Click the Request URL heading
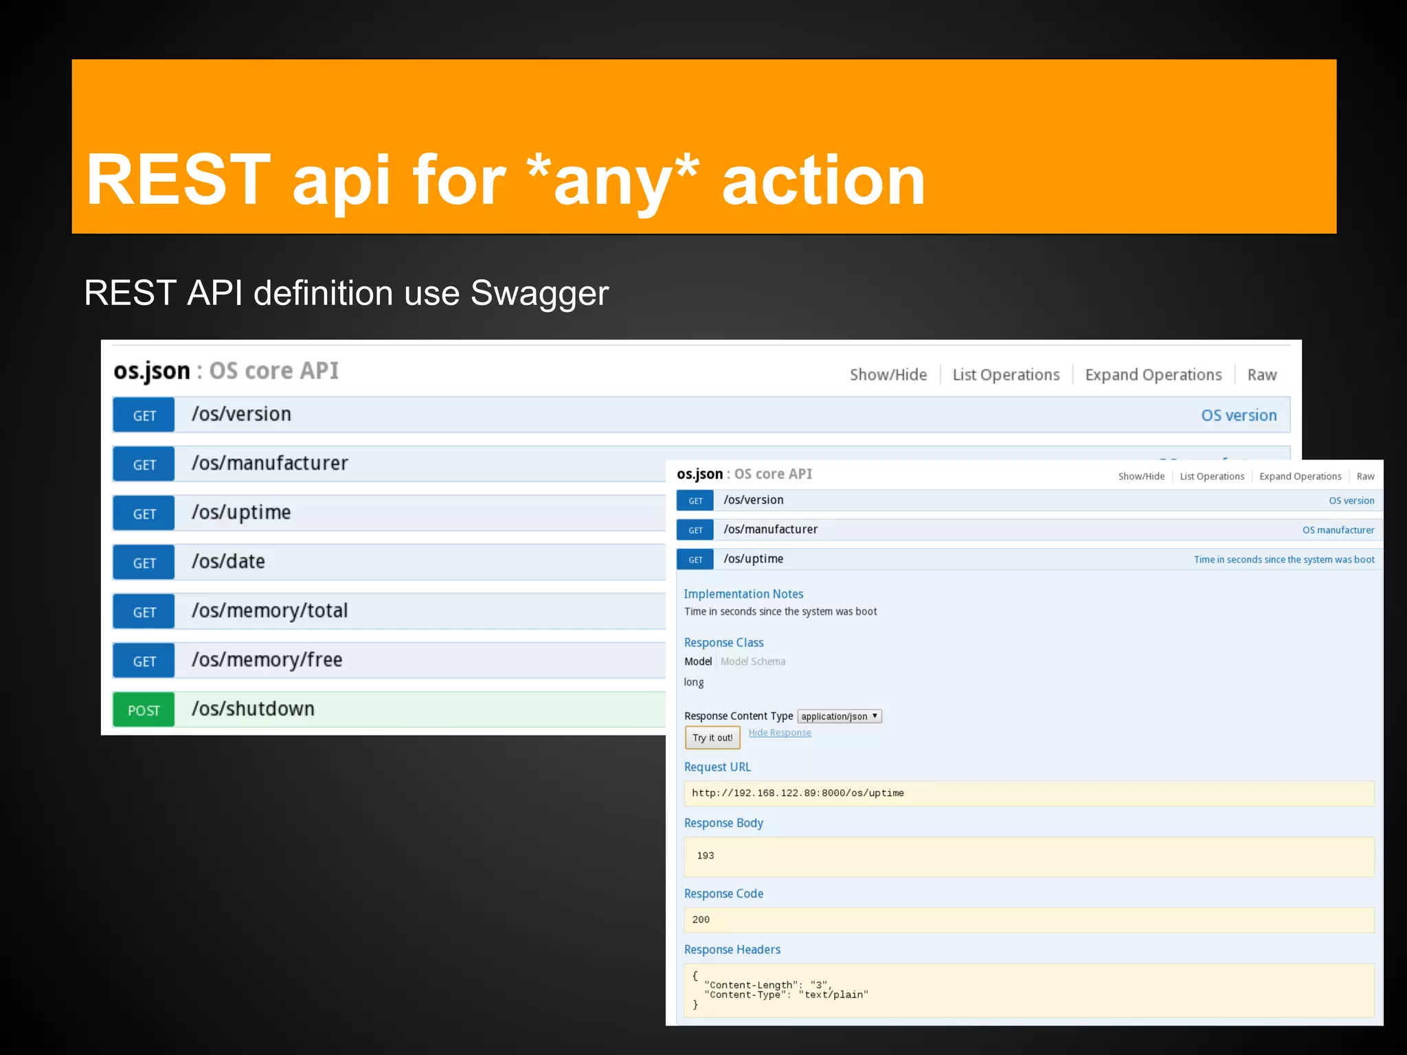The image size is (1407, 1055). (x=717, y=767)
